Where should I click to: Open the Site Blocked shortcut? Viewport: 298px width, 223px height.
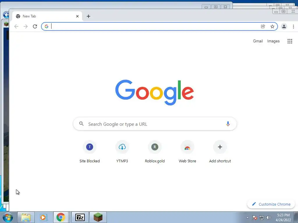(x=90, y=152)
